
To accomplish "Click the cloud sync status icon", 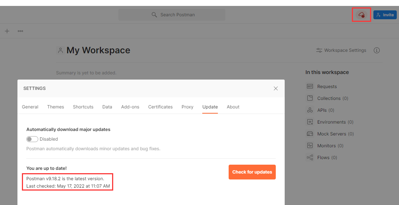I will tap(361, 15).
